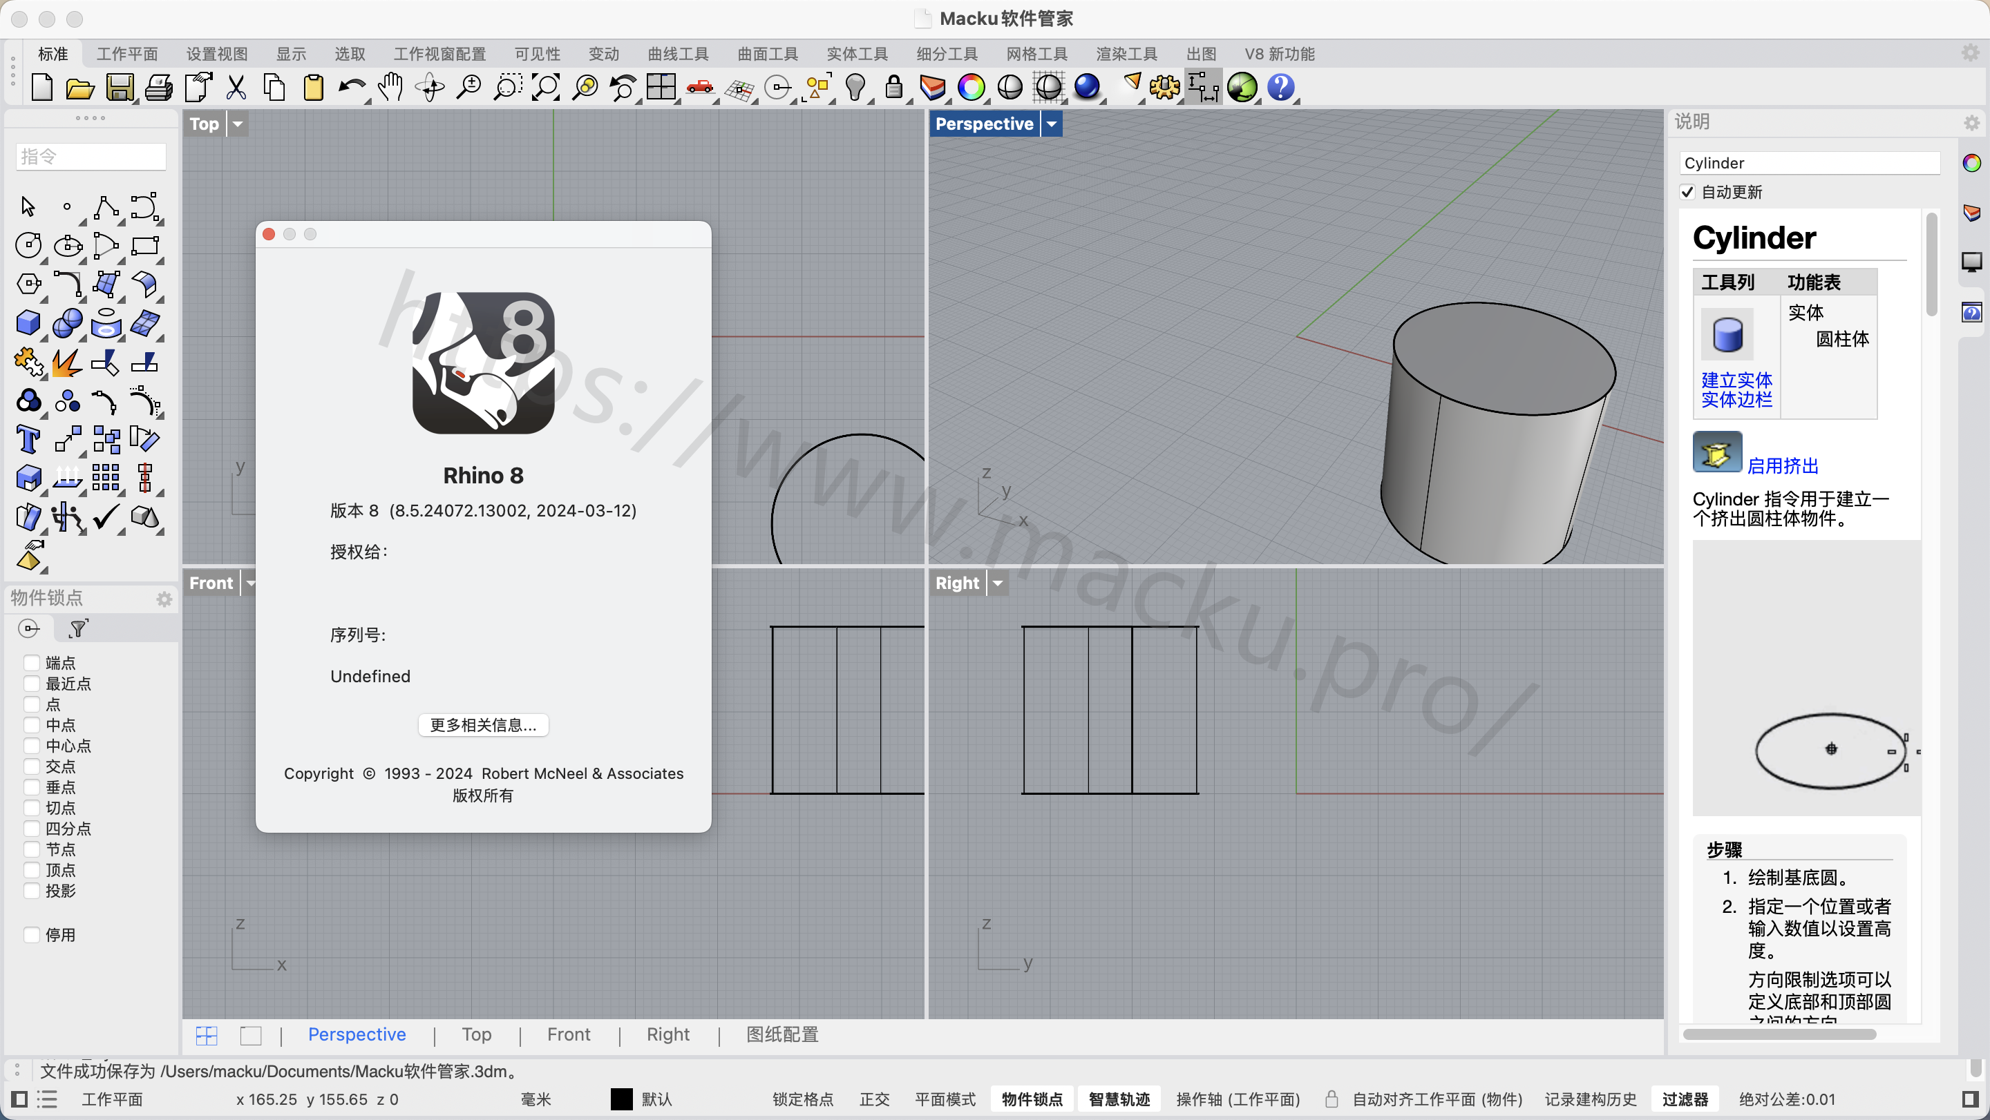Open the 工作平面 toolbar tab

tap(126, 54)
